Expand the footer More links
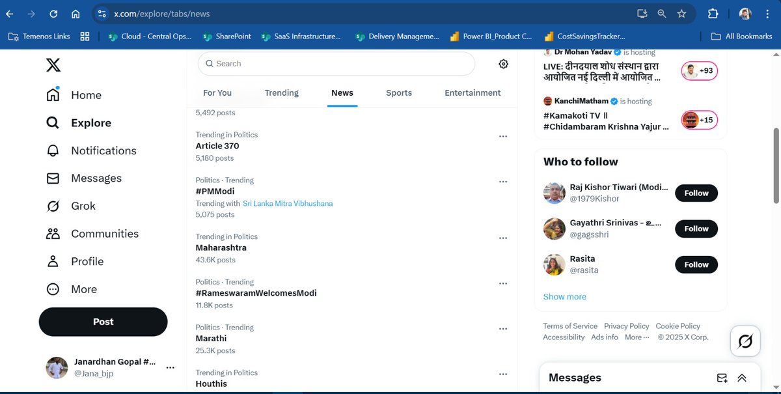 pyautogui.click(x=637, y=337)
